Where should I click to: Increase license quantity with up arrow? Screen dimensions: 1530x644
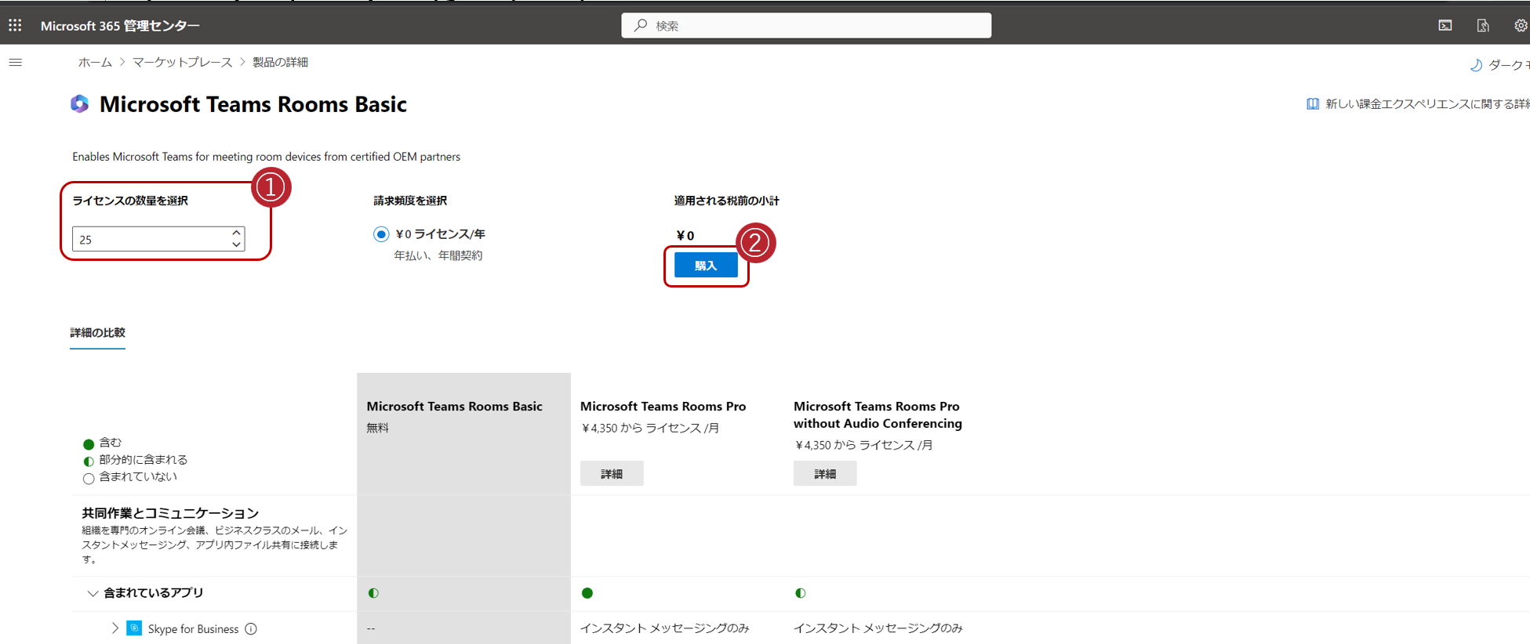(236, 233)
